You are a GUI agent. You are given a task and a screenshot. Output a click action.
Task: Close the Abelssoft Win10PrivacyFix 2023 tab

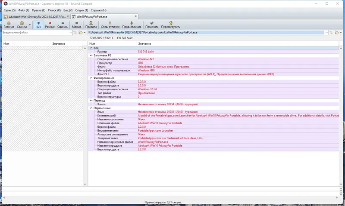tap(68, 16)
